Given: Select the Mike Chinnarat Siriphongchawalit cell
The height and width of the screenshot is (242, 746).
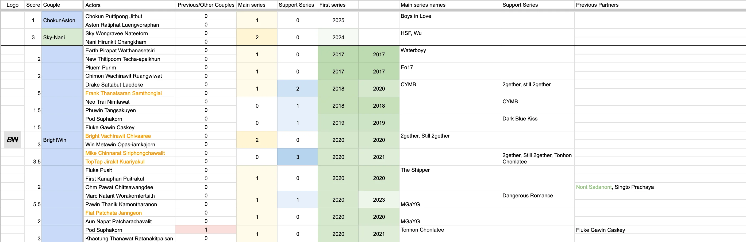Looking at the screenshot, I should (129, 153).
